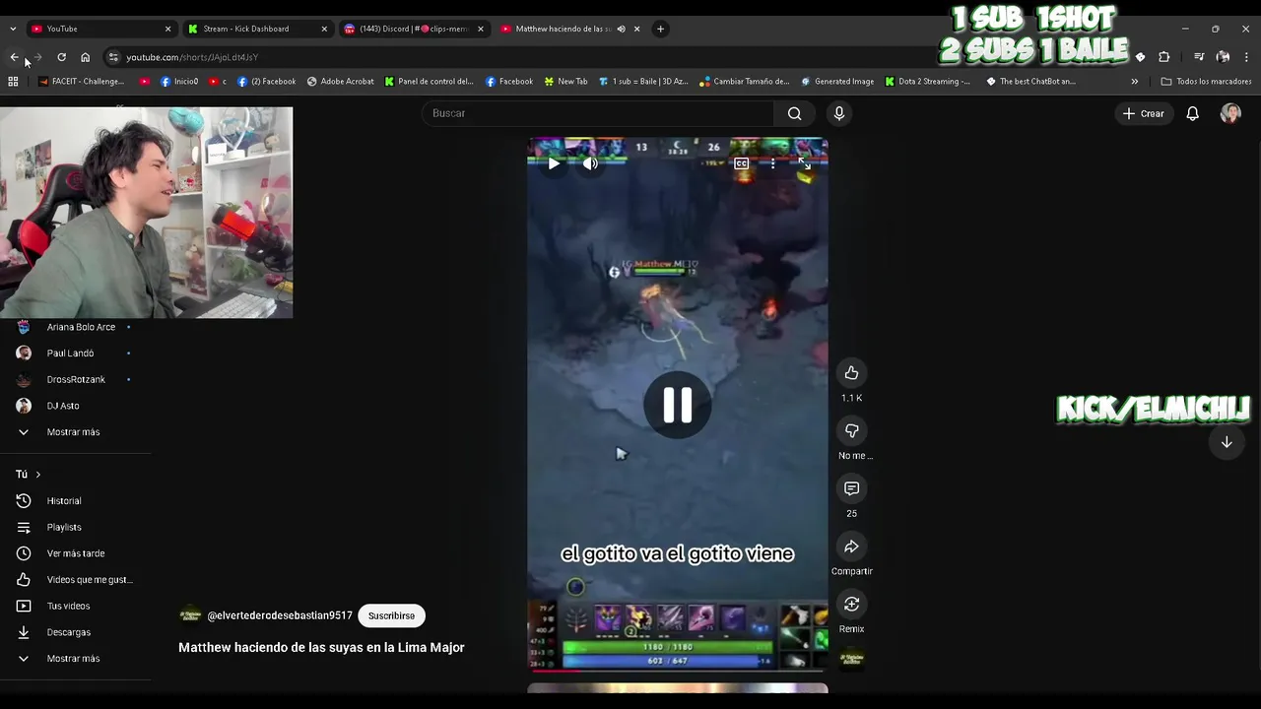The height and width of the screenshot is (709, 1261).
Task: Go to the next Short with down arrow
Action: click(x=1227, y=442)
